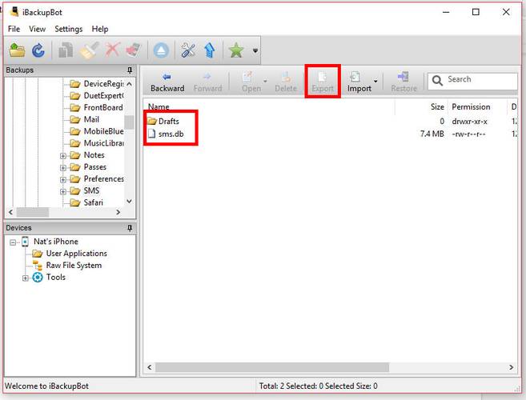Select the Drafts folder in file list
The image size is (526, 400).
163,121
